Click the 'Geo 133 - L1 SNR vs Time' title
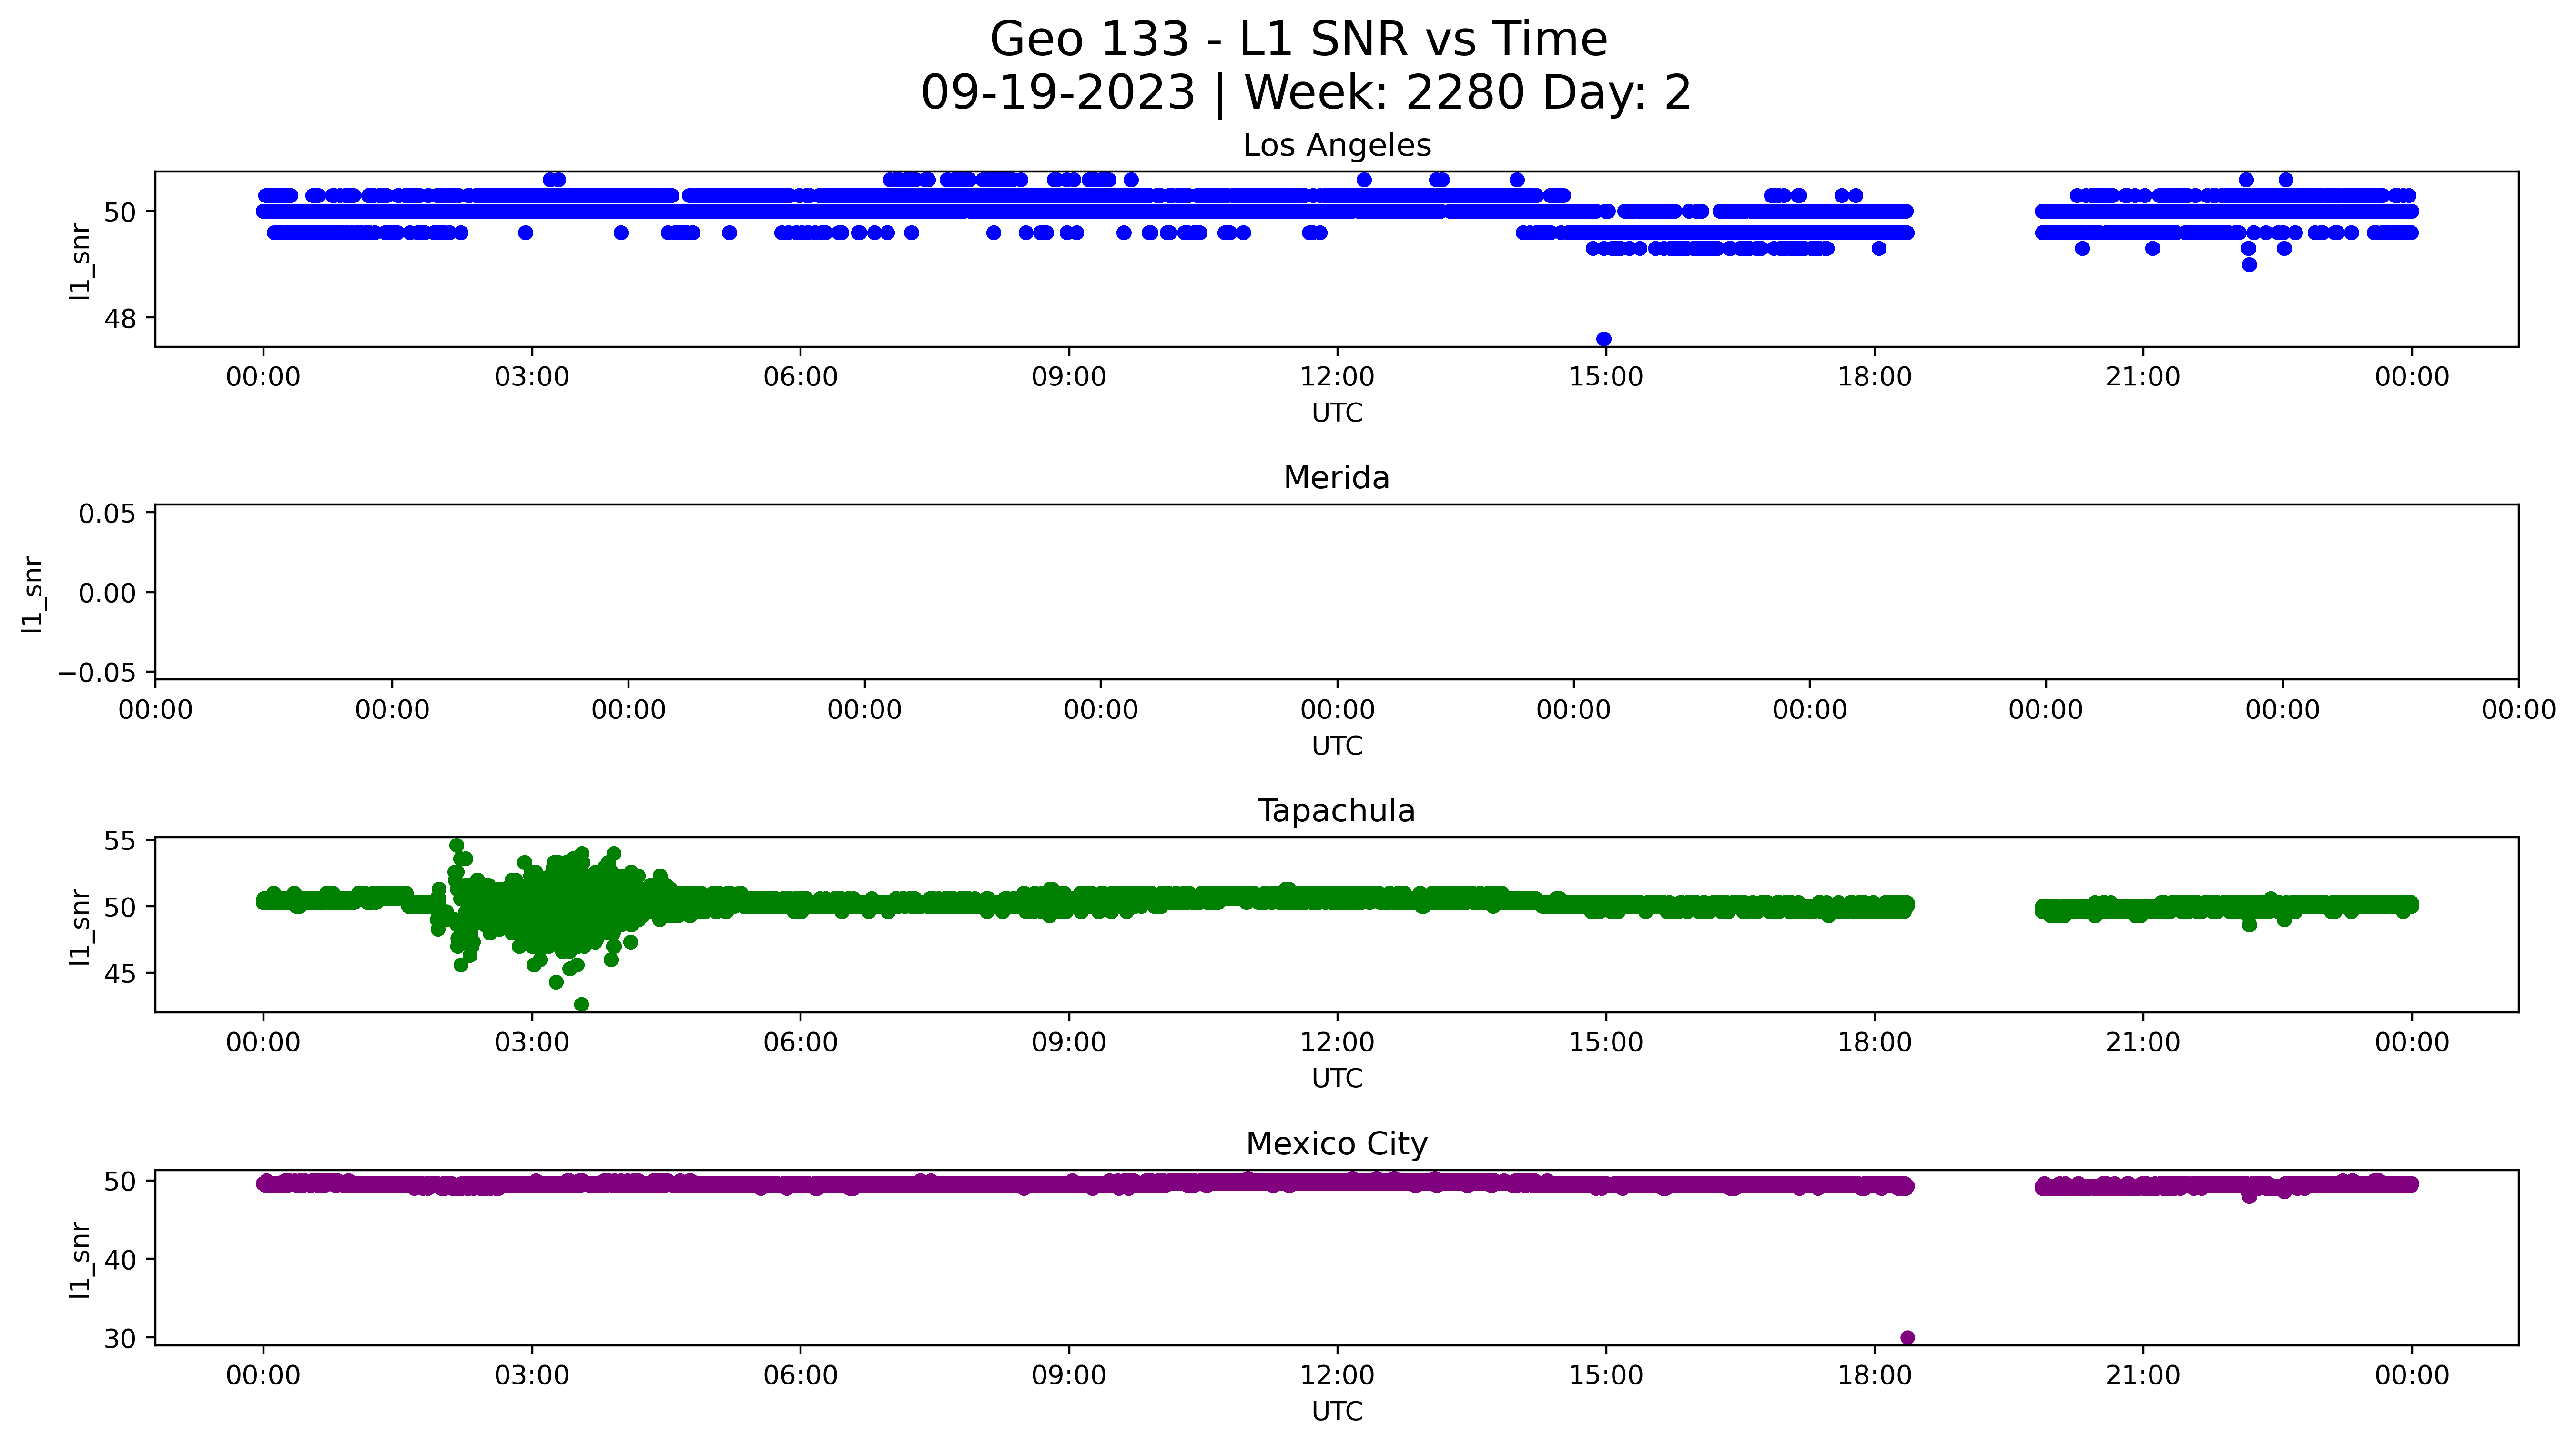This screenshot has height=1445, width=2576. click(x=1298, y=40)
